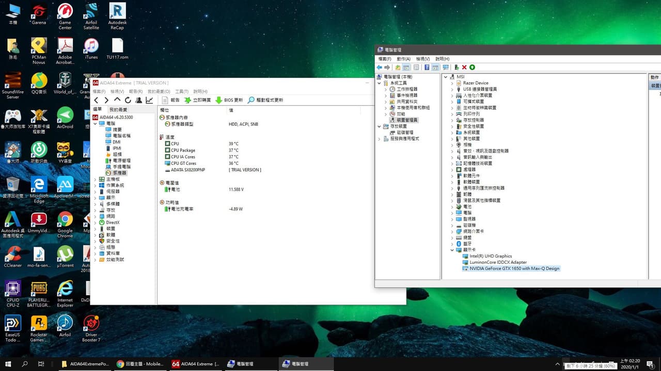The height and width of the screenshot is (371, 661).
Task: Click the 報告 report button
Action: [x=171, y=100]
